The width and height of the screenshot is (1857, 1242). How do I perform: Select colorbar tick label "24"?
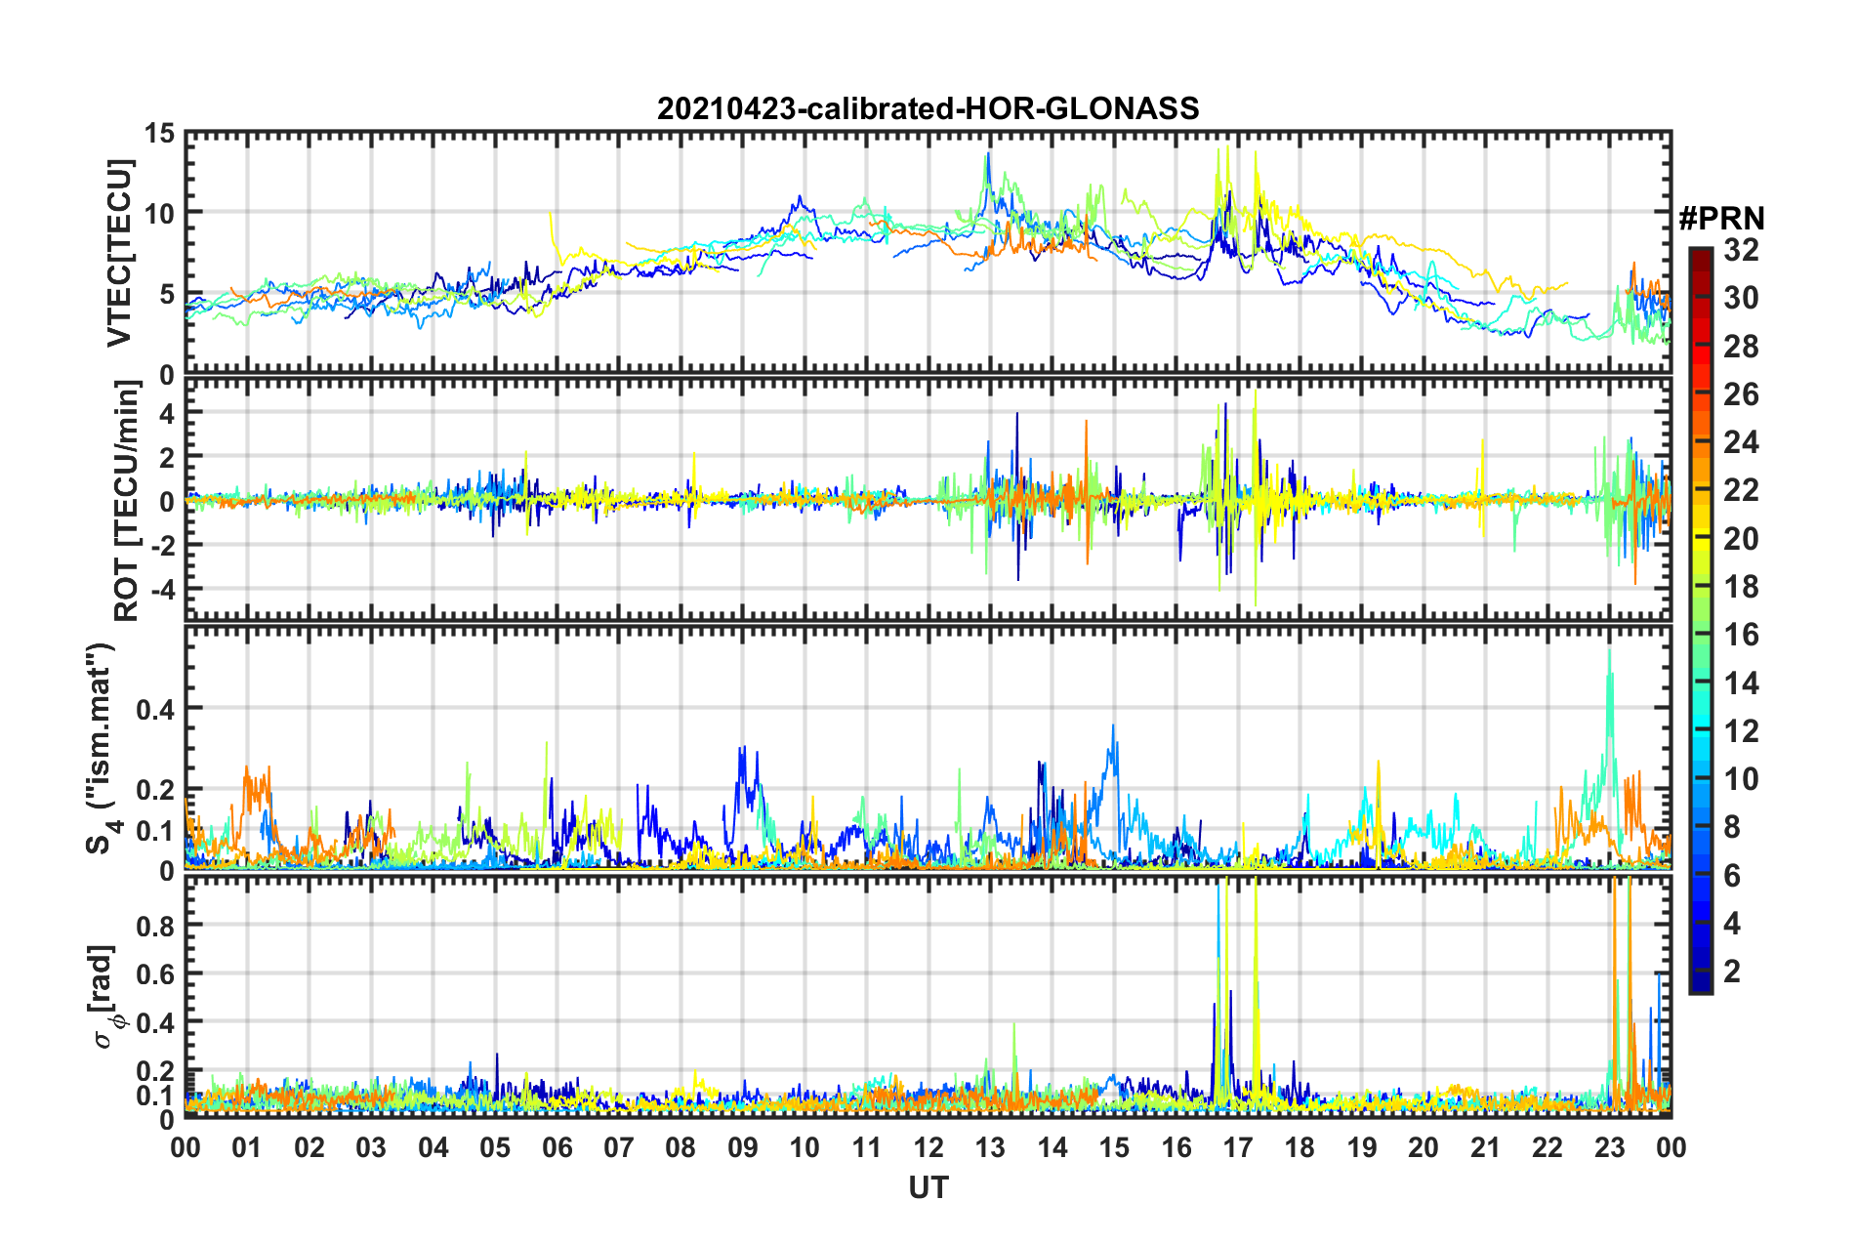1741,442
